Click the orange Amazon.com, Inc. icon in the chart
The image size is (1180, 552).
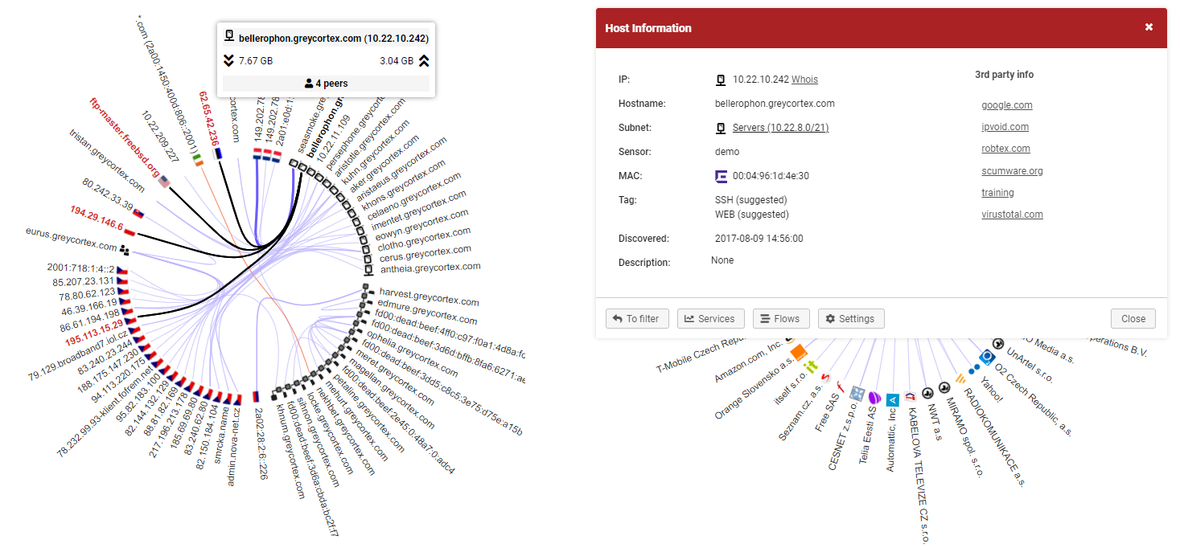pyautogui.click(x=799, y=353)
